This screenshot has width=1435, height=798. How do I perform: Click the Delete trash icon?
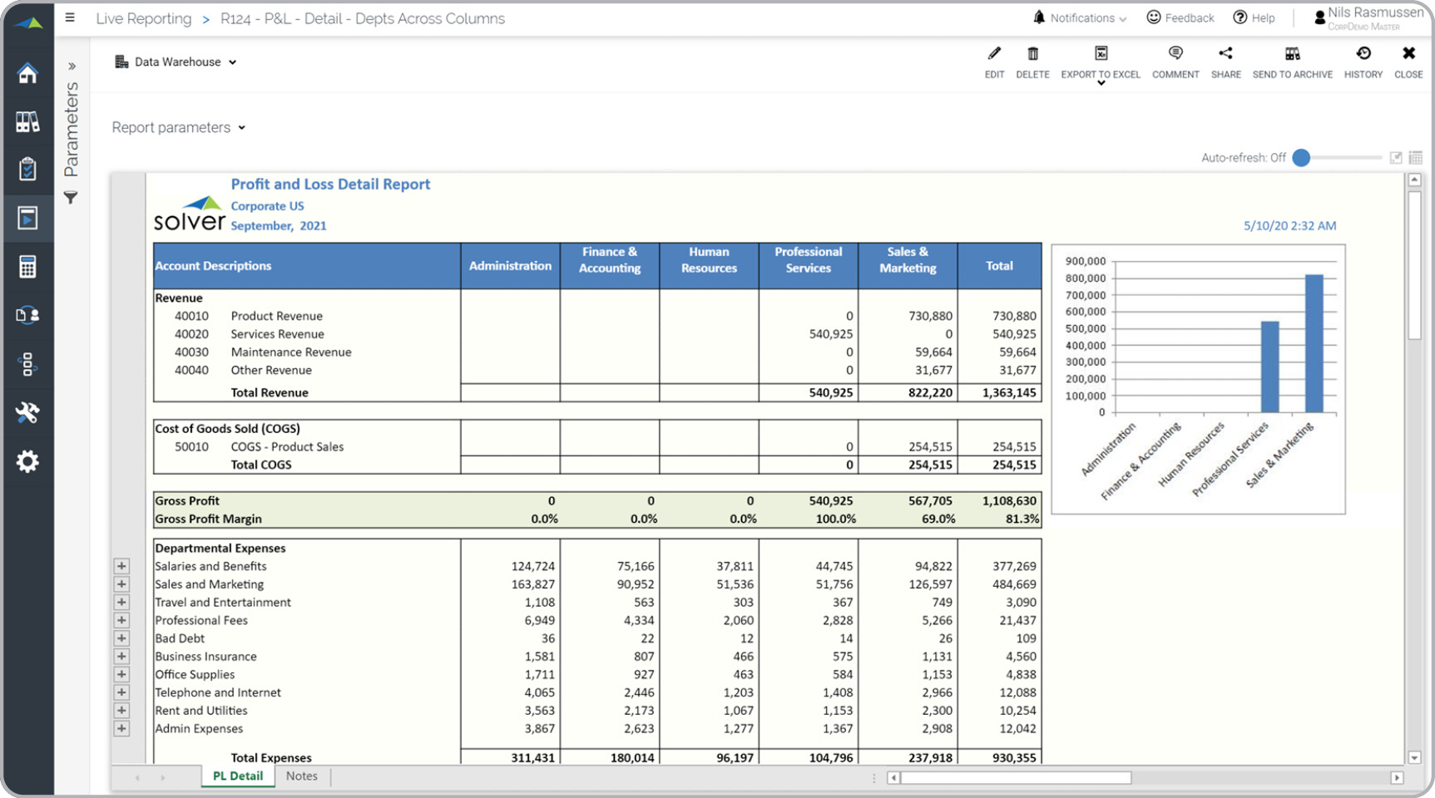pyautogui.click(x=1032, y=55)
